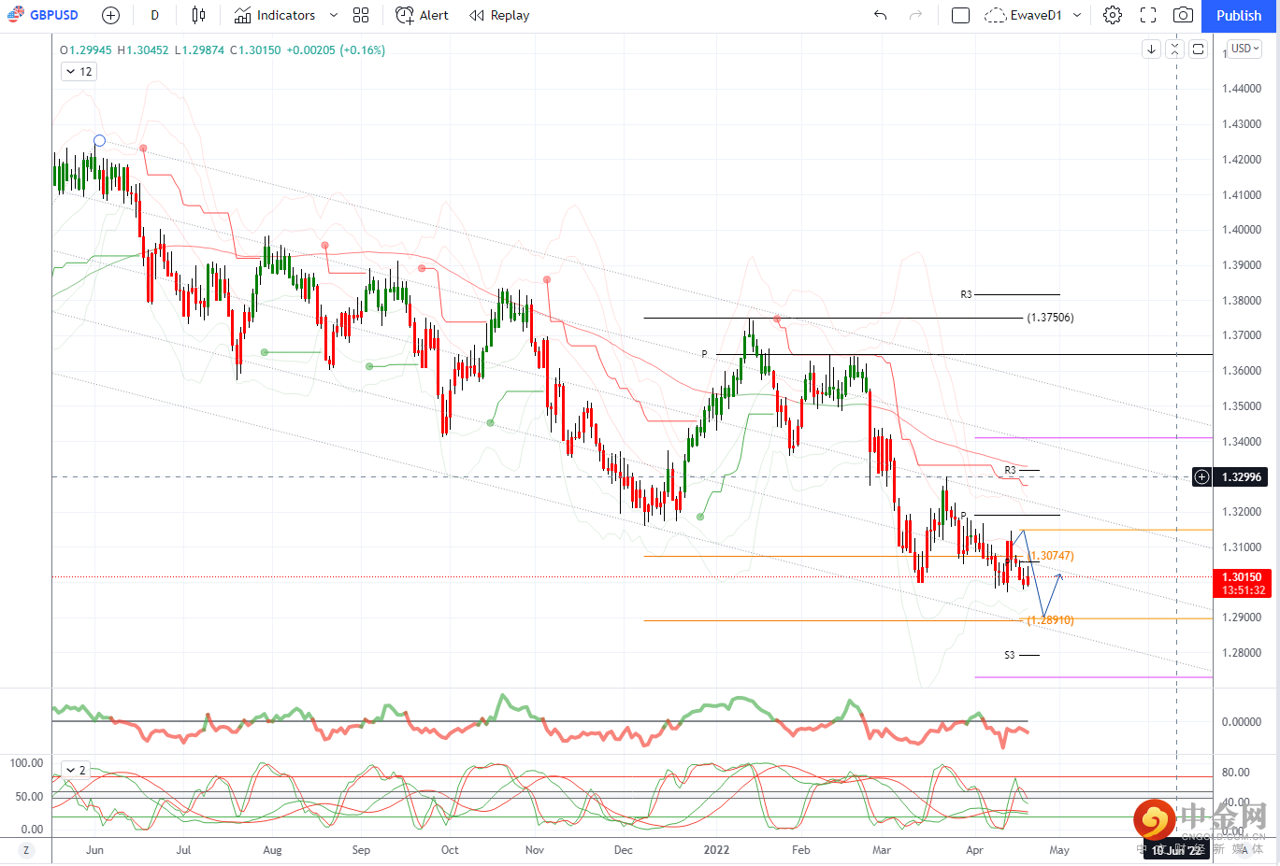1280x866 pixels.
Task: Click the add symbol plus icon
Action: point(110,15)
